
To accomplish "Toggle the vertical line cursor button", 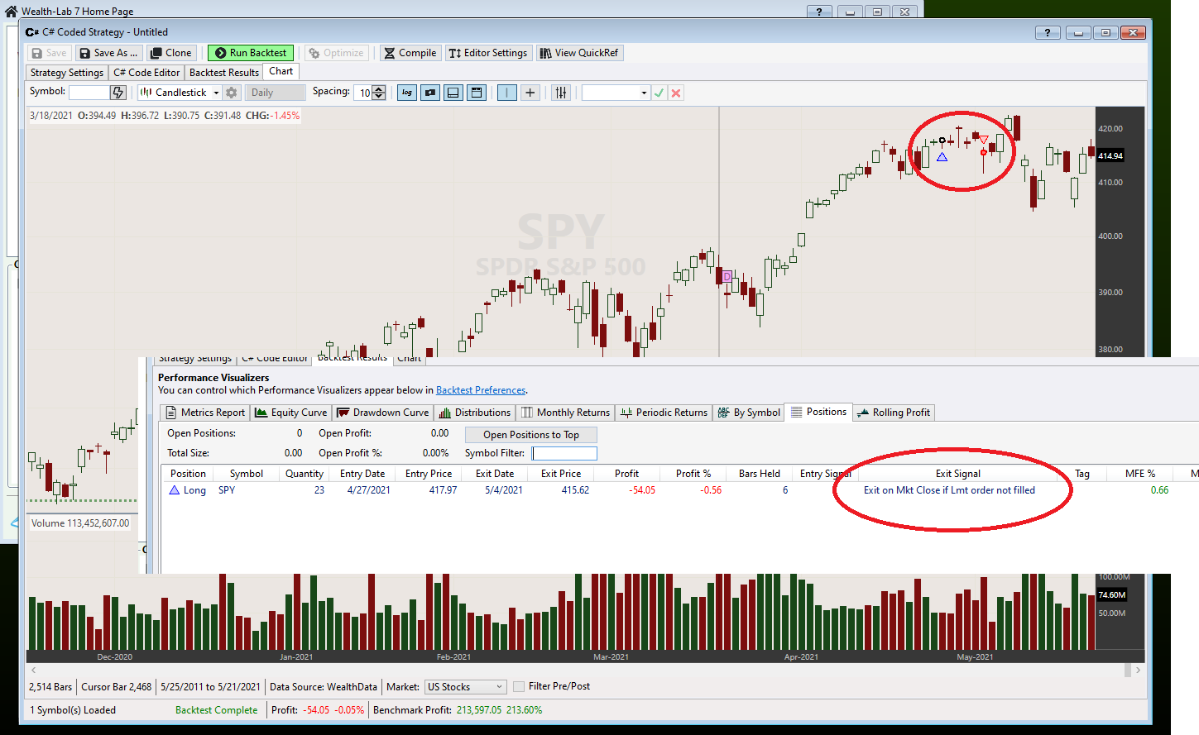I will pyautogui.click(x=507, y=93).
